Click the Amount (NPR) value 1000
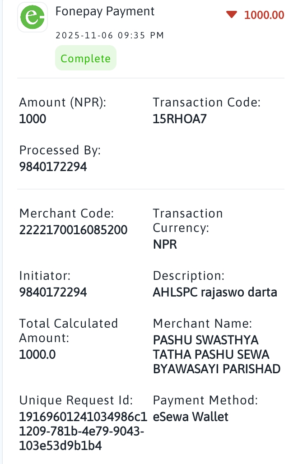298x464 pixels. click(33, 119)
